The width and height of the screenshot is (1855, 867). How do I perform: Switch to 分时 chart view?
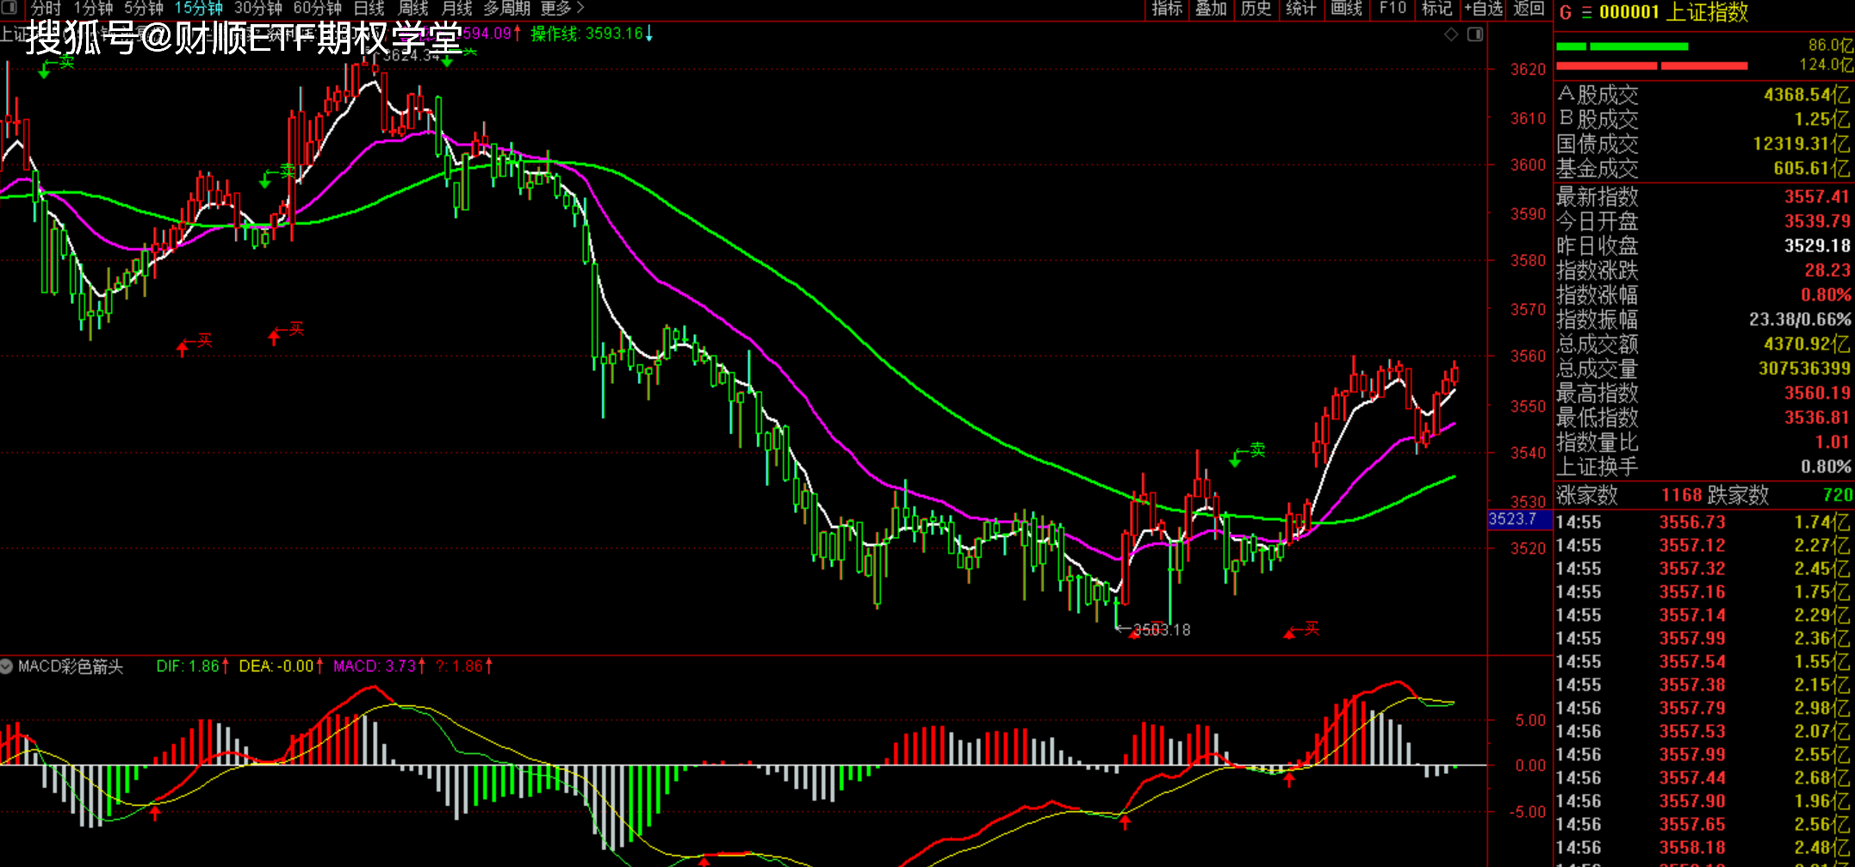pos(47,9)
